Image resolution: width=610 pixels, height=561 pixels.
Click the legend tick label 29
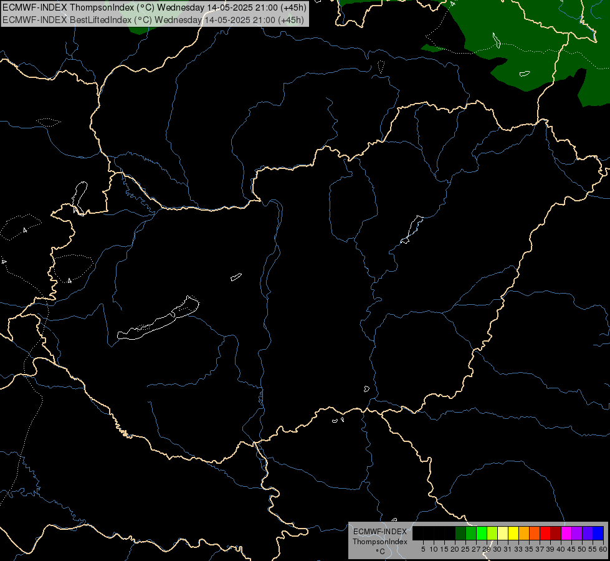pos(487,549)
